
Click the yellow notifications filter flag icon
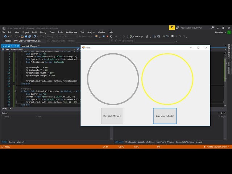[172, 28]
